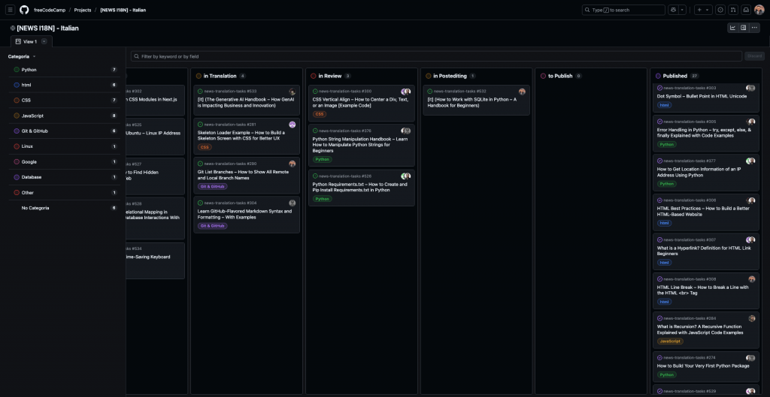Go to GitHub home via Octocat logo
This screenshot has width=770, height=397.
pyautogui.click(x=24, y=10)
